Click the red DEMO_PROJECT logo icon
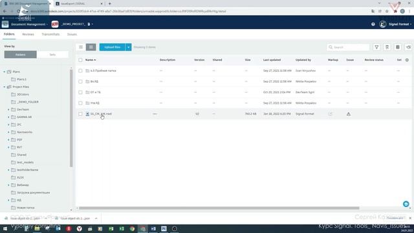This screenshot has width=414, height=233. tap(55, 24)
